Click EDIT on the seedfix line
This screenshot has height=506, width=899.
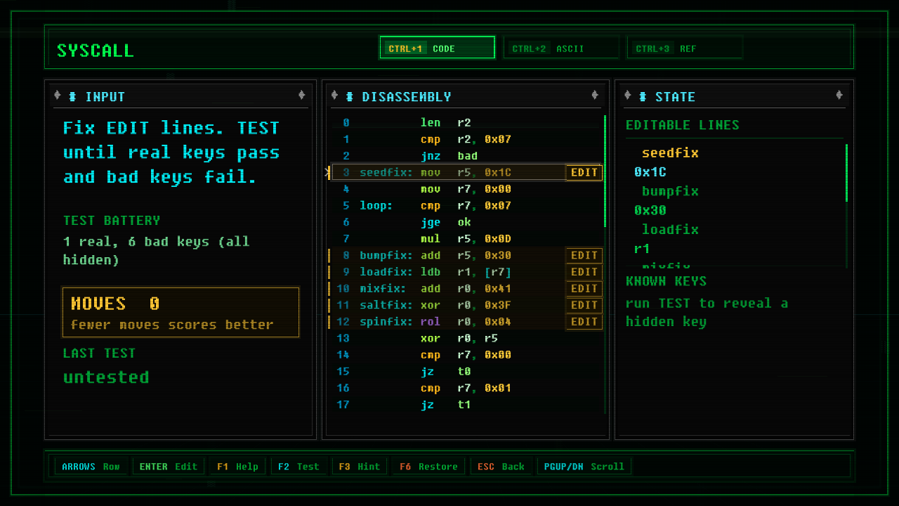pos(584,172)
